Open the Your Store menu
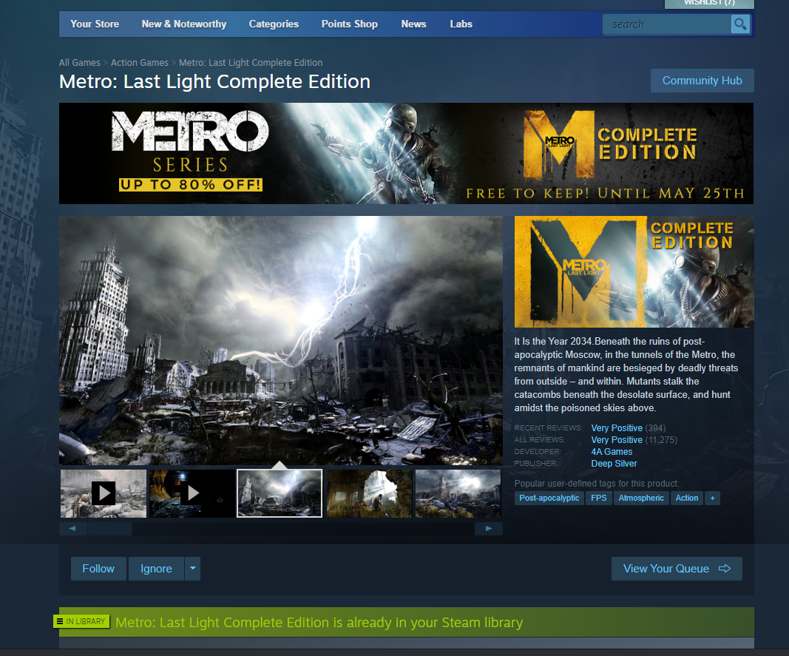789x656 pixels. click(x=95, y=24)
